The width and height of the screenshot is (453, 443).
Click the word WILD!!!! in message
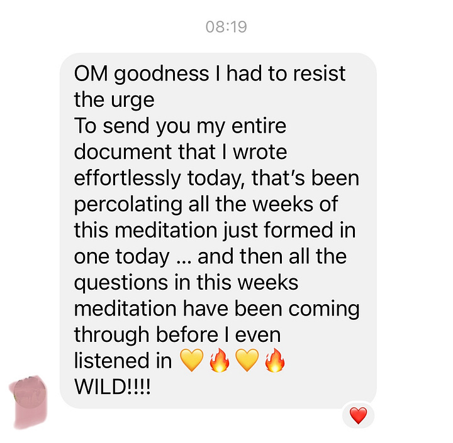(113, 386)
